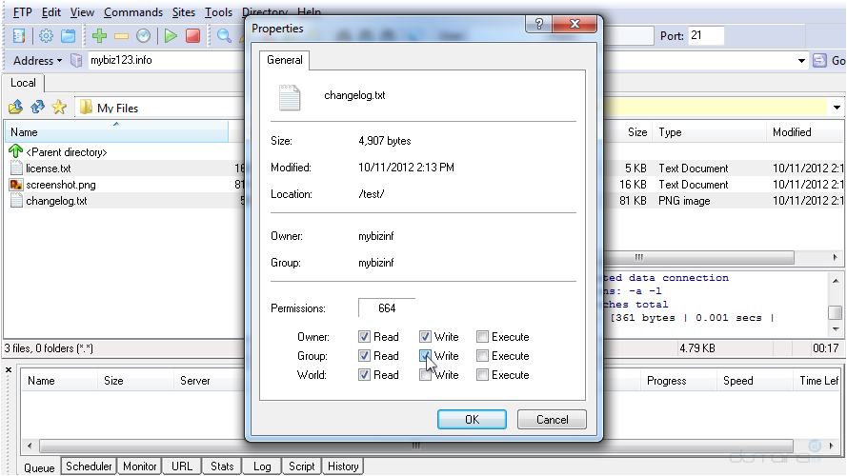Click the red stop toolbar icon
Image resolution: width=847 pixels, height=476 pixels.
(192, 36)
